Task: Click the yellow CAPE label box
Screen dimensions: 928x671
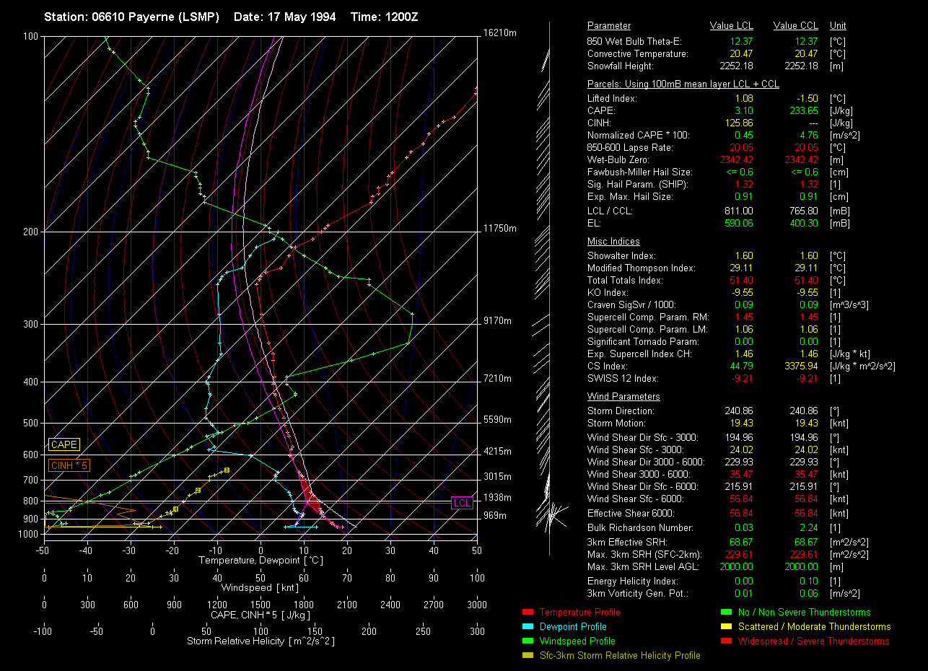Action: click(64, 444)
